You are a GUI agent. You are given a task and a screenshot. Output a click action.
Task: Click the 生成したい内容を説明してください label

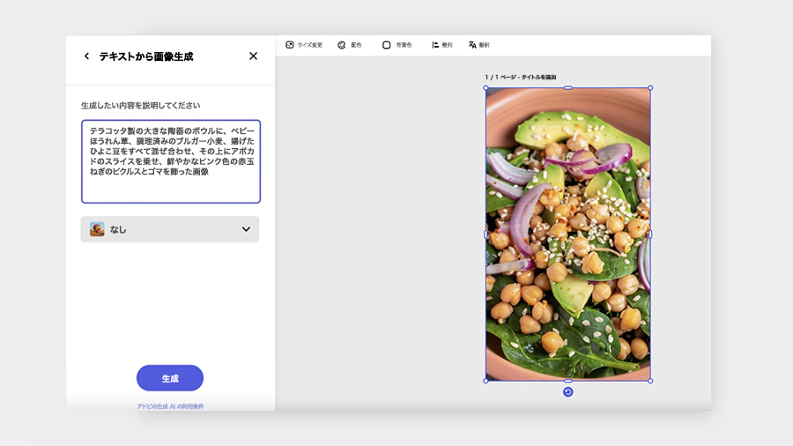[x=141, y=105]
